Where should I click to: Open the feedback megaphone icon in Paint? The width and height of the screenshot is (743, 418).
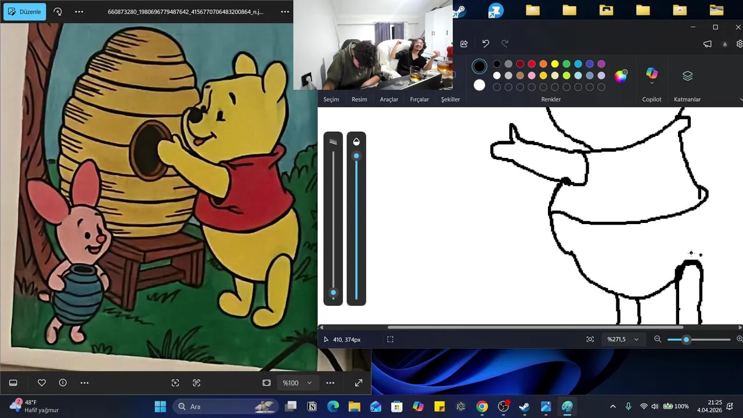[x=707, y=44]
